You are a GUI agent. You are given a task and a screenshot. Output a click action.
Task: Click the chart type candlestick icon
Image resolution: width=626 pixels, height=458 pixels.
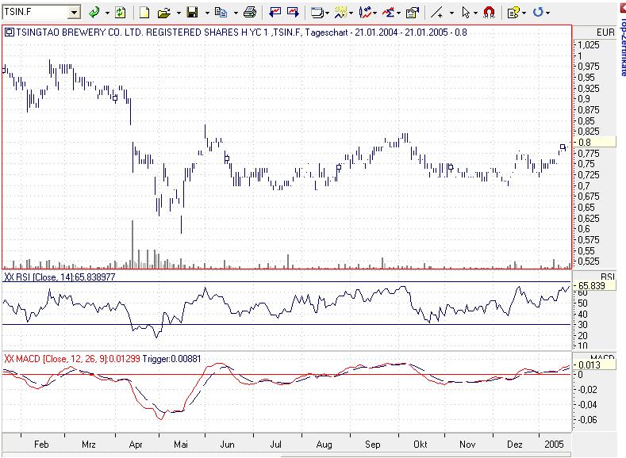[x=364, y=13]
